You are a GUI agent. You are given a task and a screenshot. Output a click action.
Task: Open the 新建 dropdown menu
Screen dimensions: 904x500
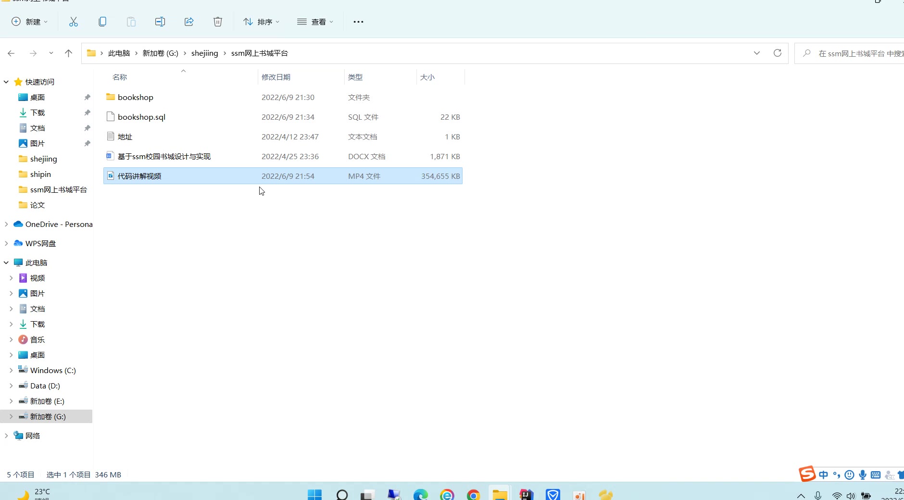pos(30,22)
